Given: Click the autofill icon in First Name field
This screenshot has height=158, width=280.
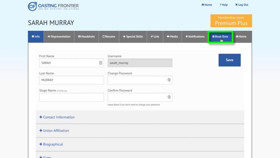Looking at the screenshot, I should coord(101,63).
